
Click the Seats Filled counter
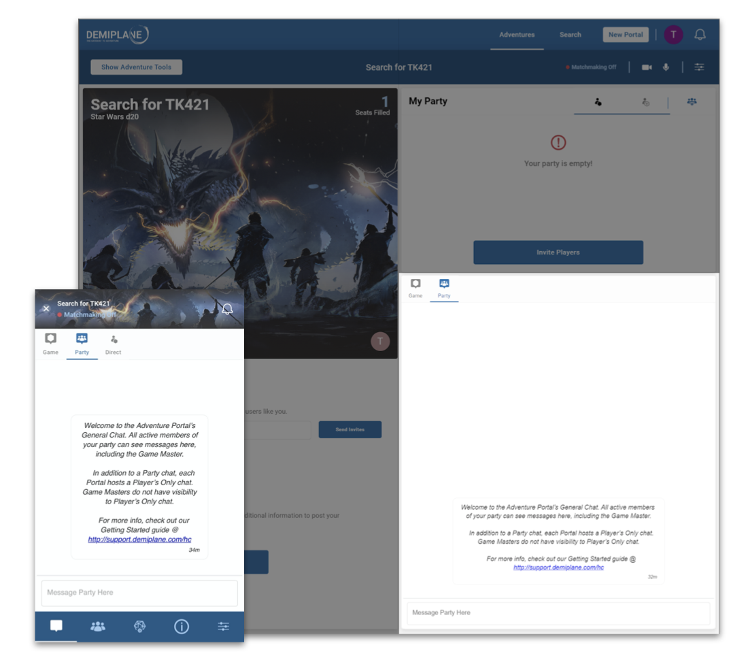tap(373, 106)
